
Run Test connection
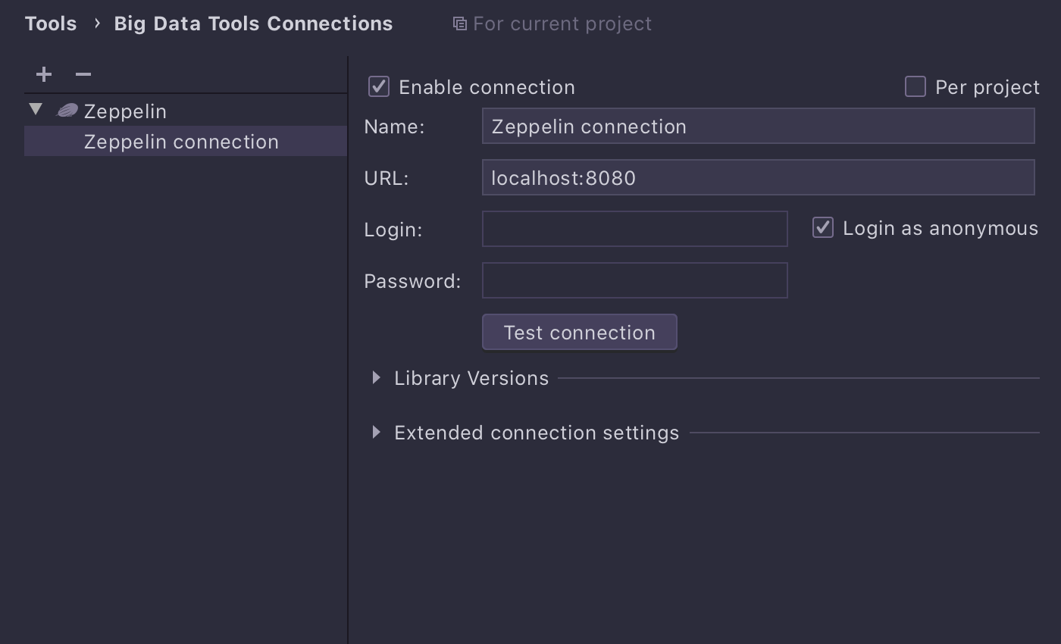[580, 333]
